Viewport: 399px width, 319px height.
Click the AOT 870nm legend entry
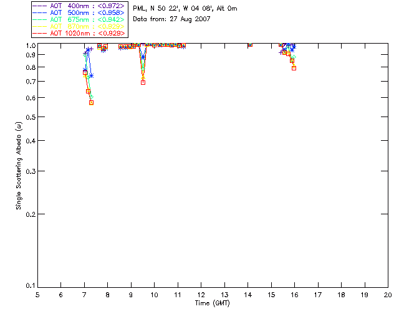[79, 26]
